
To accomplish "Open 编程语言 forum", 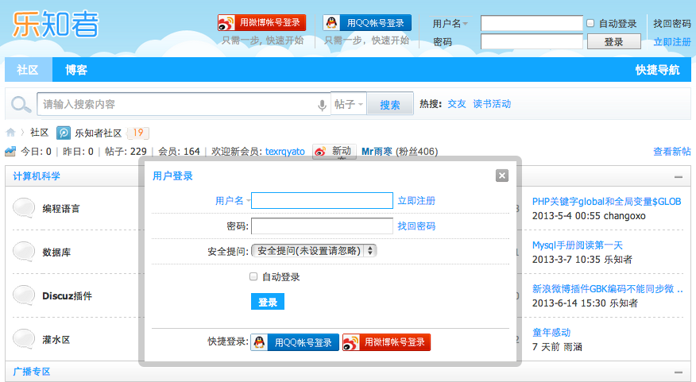I will point(61,209).
